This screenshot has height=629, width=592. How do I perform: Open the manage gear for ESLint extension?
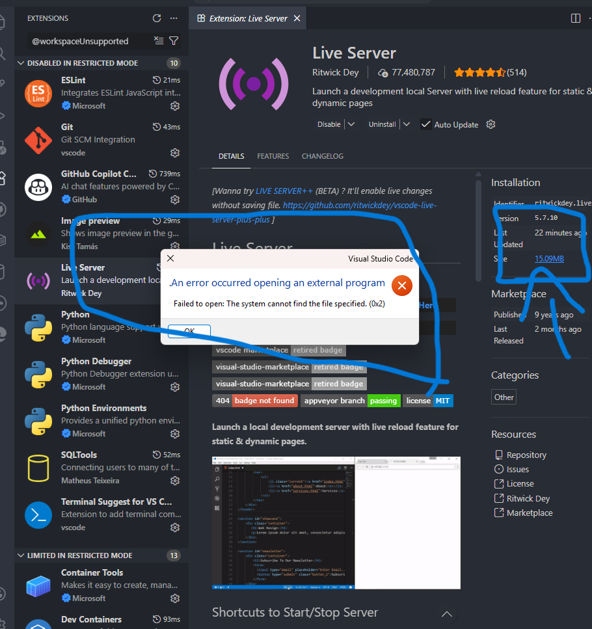(x=175, y=106)
